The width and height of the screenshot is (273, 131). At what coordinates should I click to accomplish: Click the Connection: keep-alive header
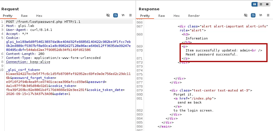(x=28, y=62)
